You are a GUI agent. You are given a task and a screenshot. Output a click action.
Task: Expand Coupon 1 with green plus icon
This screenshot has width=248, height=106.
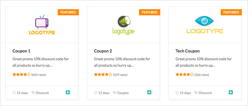68,92
